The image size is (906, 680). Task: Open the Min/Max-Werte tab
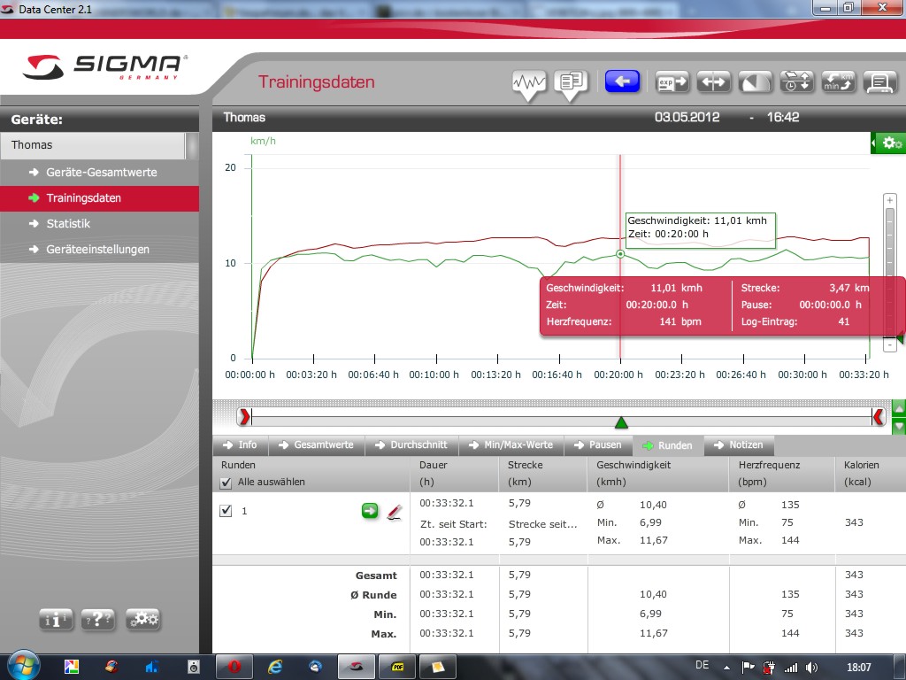click(511, 445)
